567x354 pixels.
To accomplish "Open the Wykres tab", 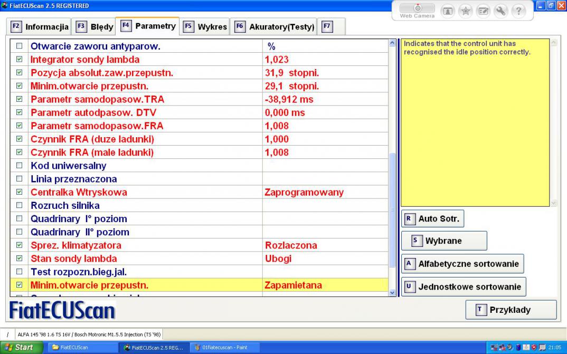I will 206,26.
